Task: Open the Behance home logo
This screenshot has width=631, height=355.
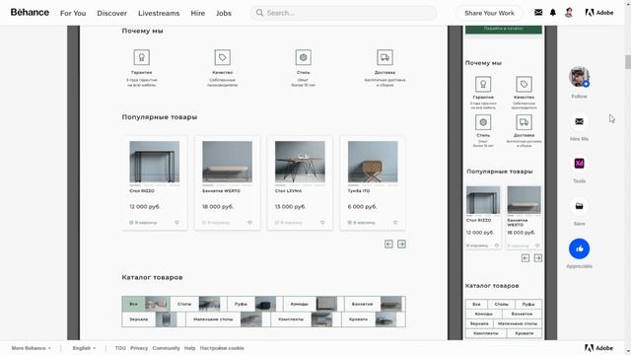Action: [x=30, y=13]
